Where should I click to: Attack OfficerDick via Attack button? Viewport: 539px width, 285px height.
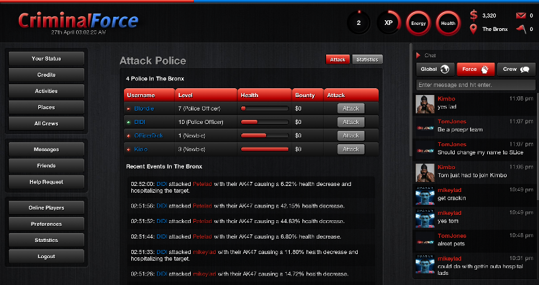click(x=350, y=135)
